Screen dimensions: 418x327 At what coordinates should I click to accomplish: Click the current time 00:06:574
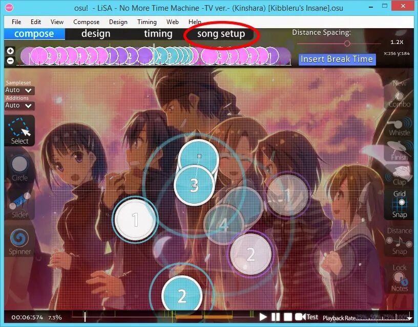tap(27, 317)
